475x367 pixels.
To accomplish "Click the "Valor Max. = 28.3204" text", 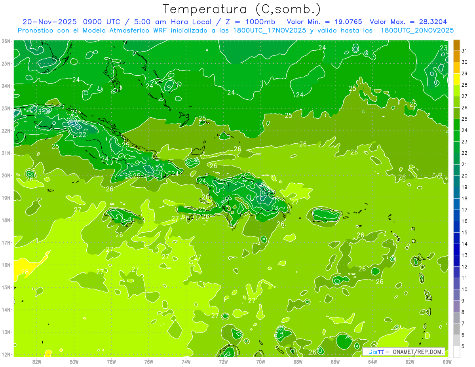I will pyautogui.click(x=408, y=22).
